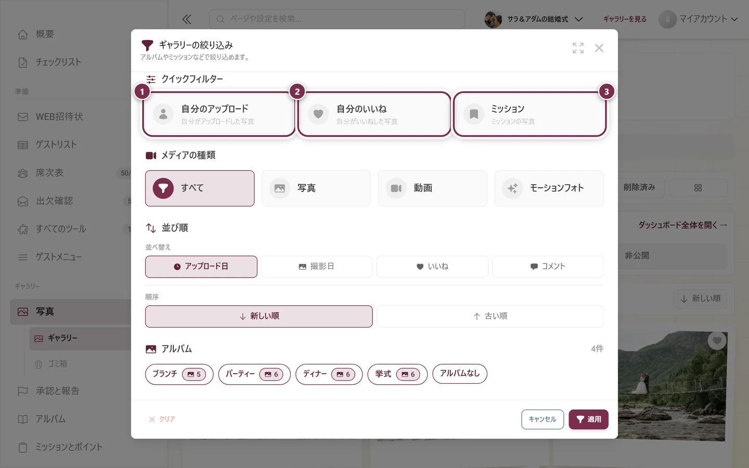The height and width of the screenshot is (468, 749).
Task: Click the キャンセル button
Action: (543, 420)
